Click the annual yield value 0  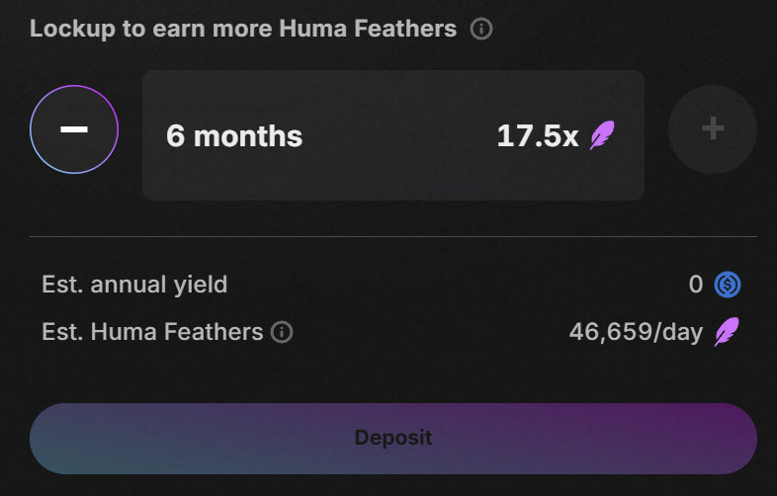tap(696, 285)
